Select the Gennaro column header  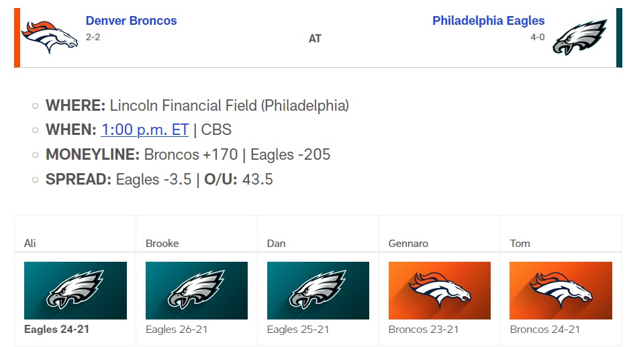(x=408, y=243)
